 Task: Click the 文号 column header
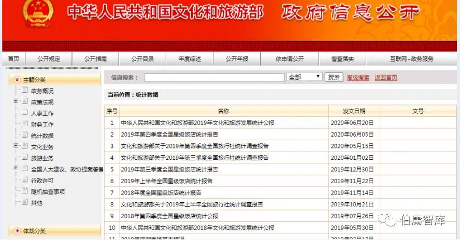pos(418,111)
